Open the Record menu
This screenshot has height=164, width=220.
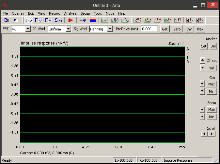click(55, 13)
